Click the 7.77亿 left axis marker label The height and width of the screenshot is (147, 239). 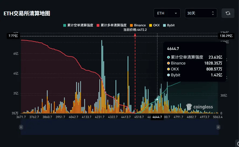(13, 36)
